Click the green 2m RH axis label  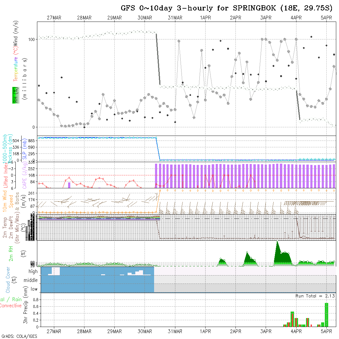click(11, 254)
